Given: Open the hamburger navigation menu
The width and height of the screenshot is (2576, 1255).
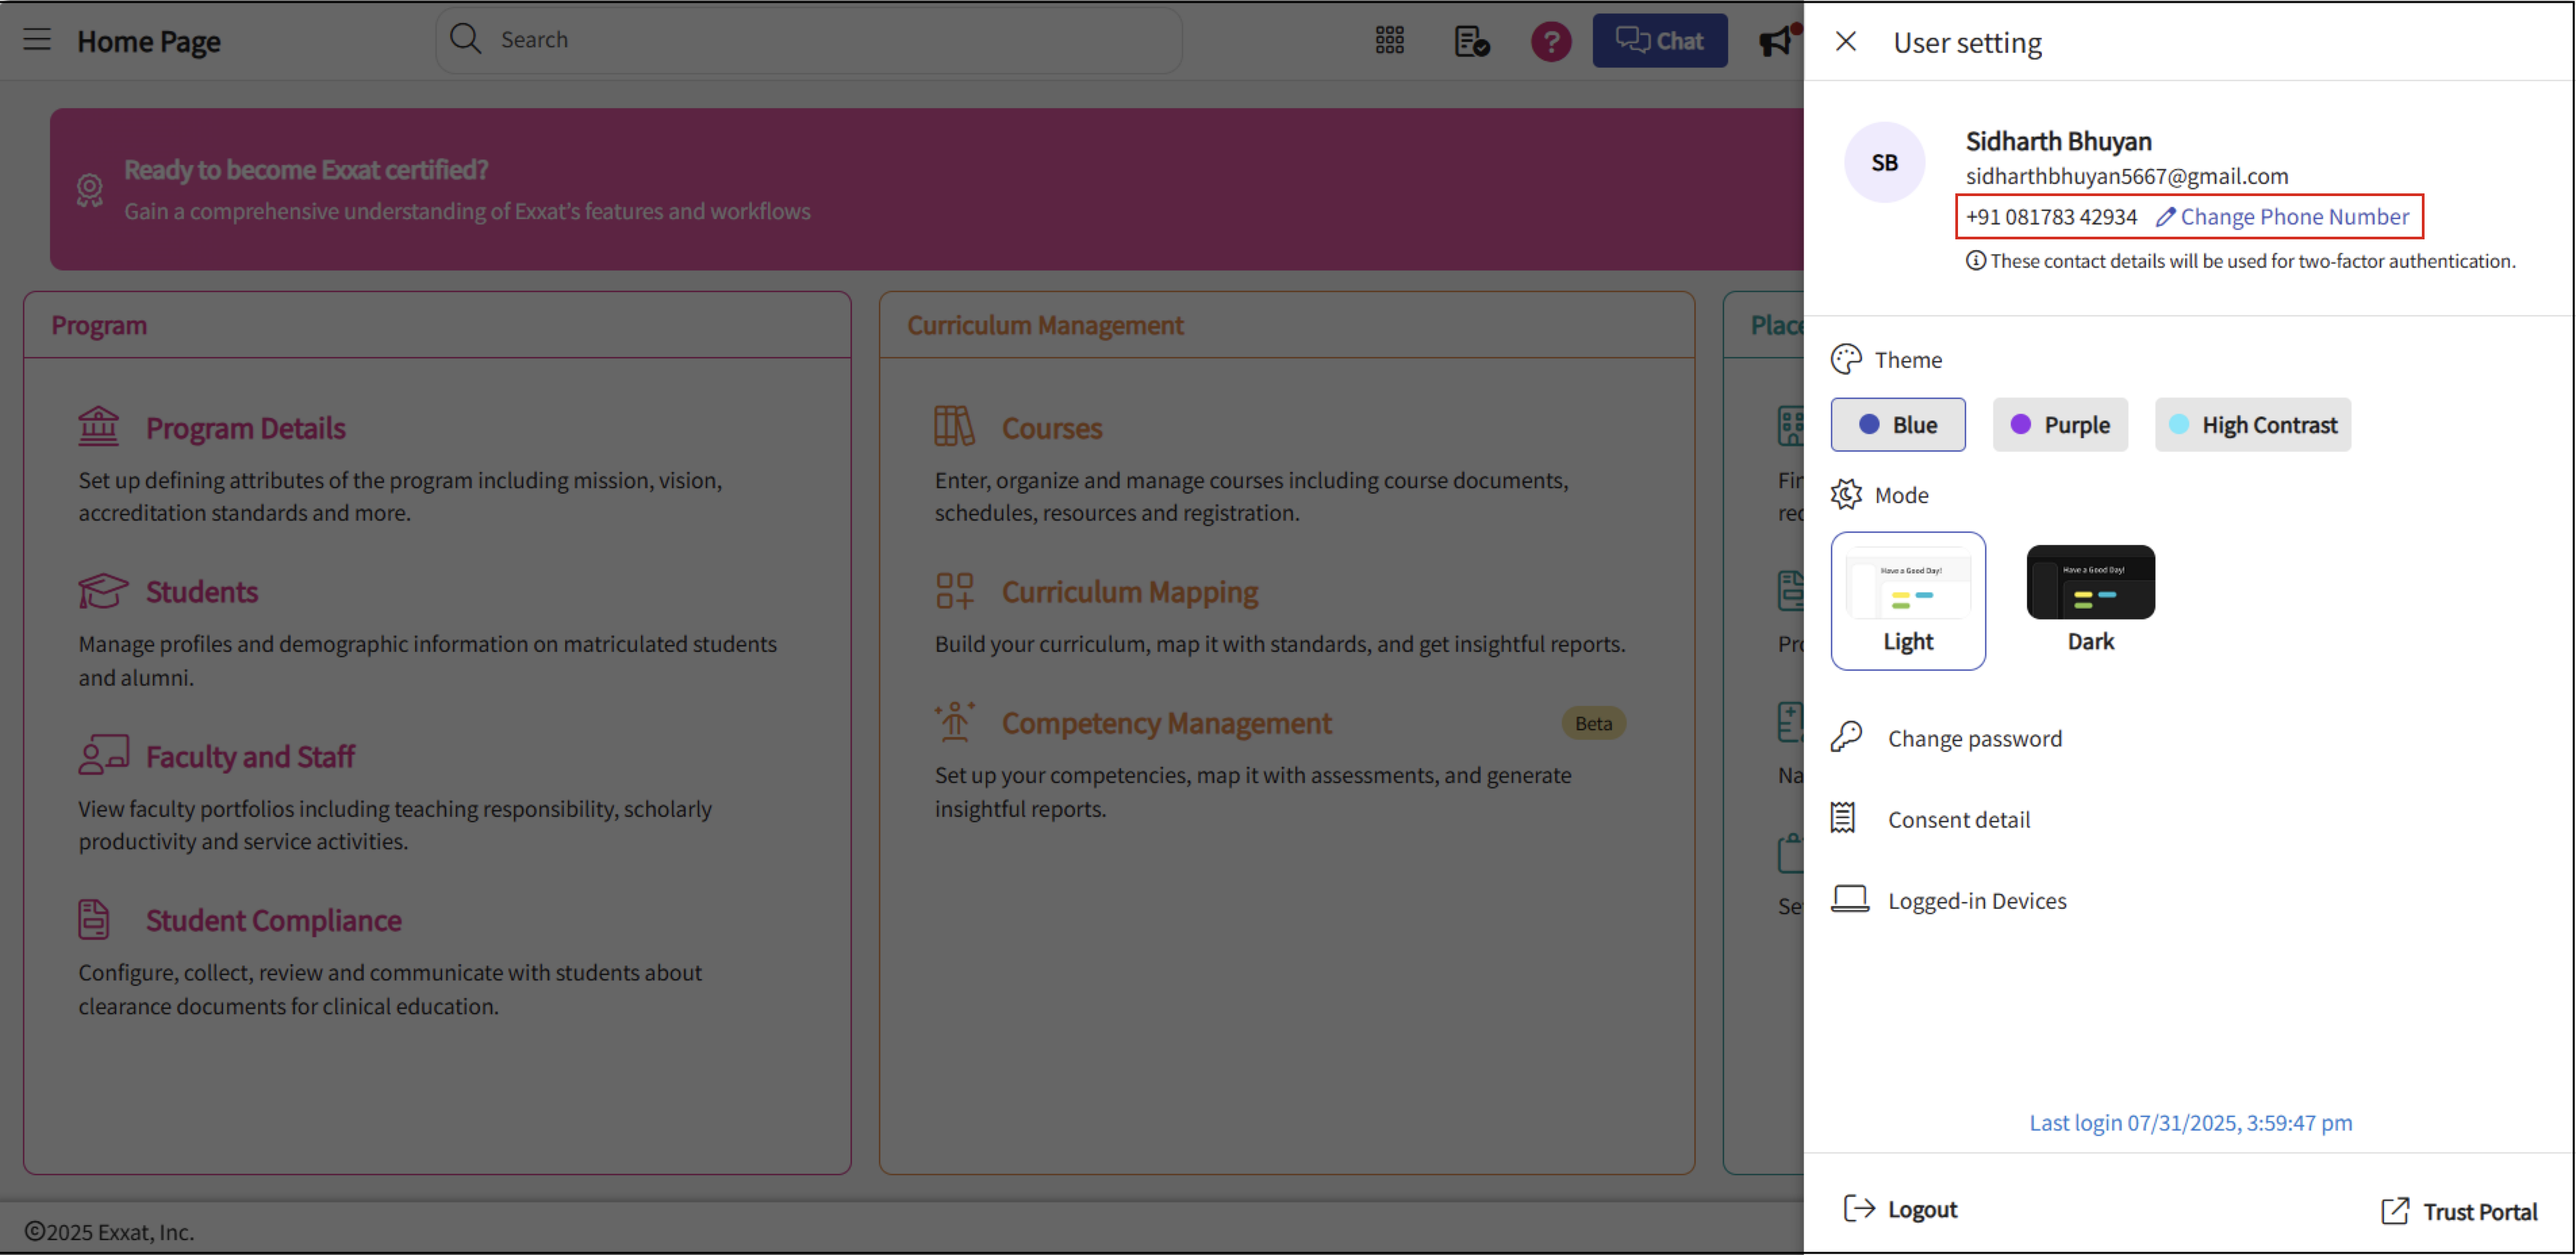Looking at the screenshot, I should pos(37,40).
